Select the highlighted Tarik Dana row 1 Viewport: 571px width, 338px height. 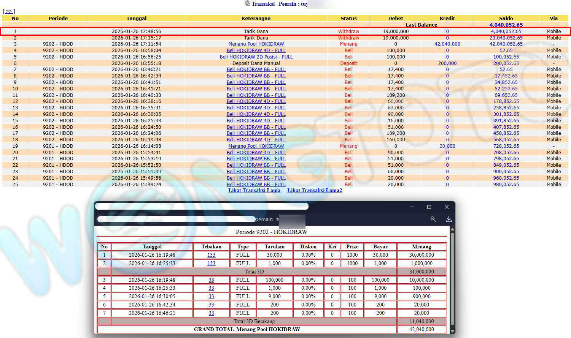click(x=256, y=32)
